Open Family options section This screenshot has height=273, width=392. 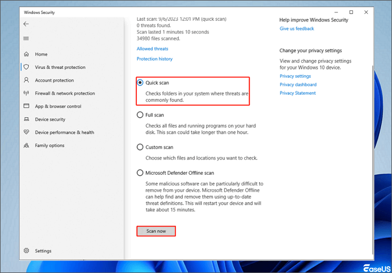(50, 145)
